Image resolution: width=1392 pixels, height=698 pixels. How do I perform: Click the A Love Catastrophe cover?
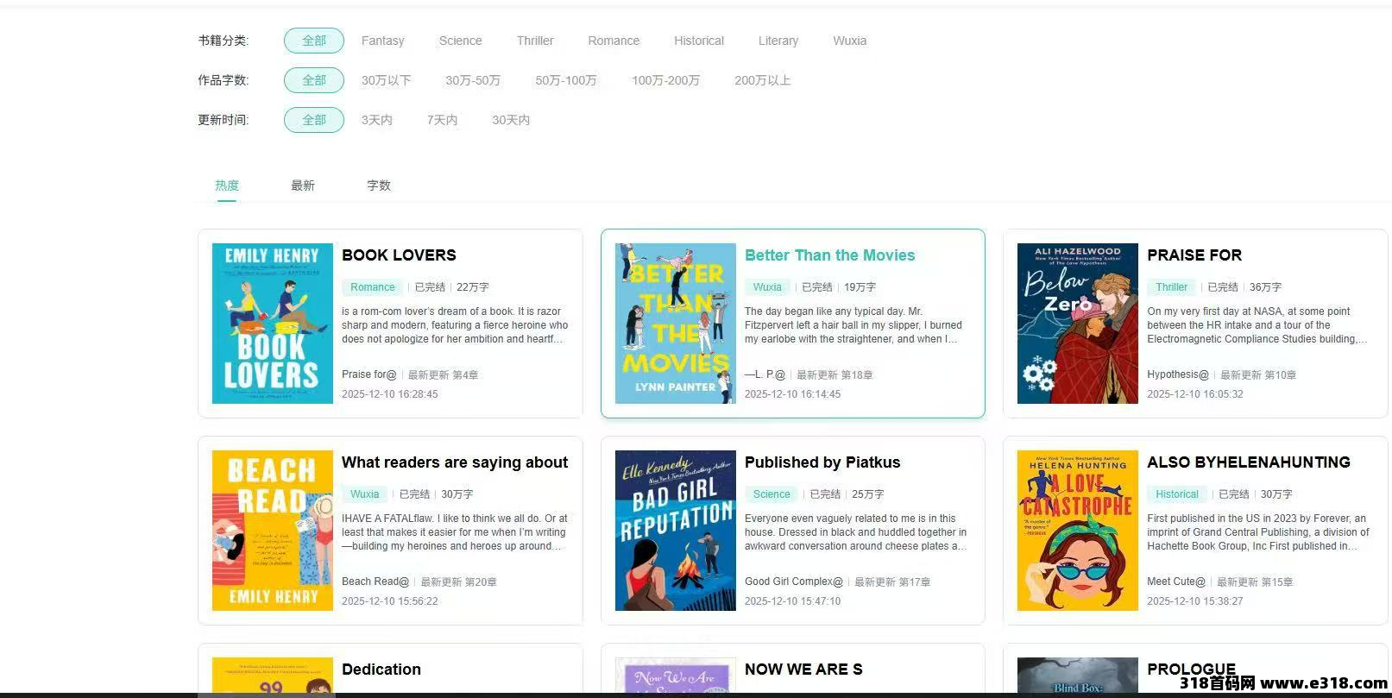1077,530
